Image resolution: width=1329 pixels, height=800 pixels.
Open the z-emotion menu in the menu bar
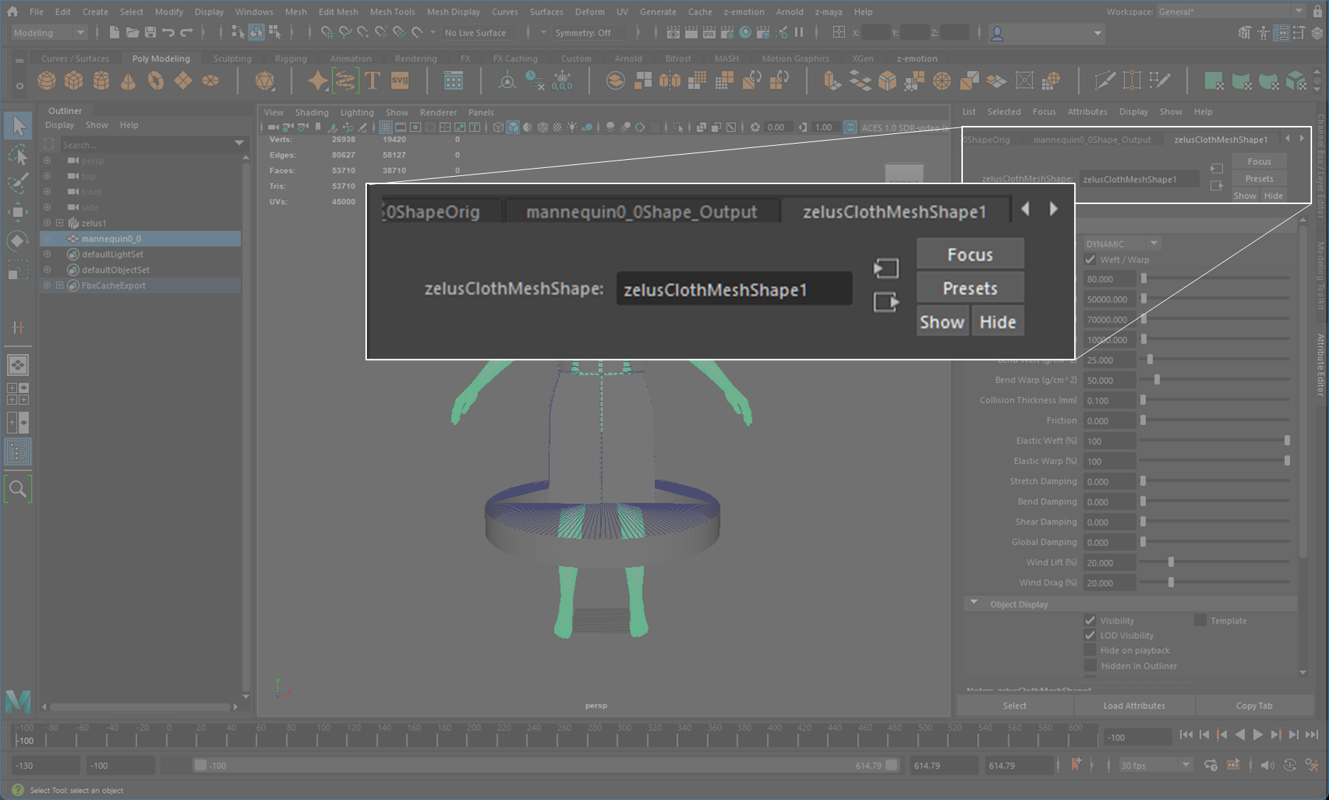(x=744, y=12)
